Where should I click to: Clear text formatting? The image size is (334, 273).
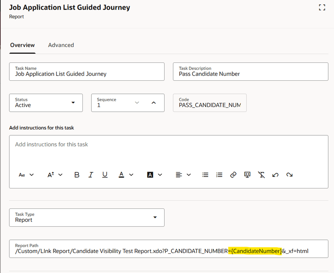[261, 175]
